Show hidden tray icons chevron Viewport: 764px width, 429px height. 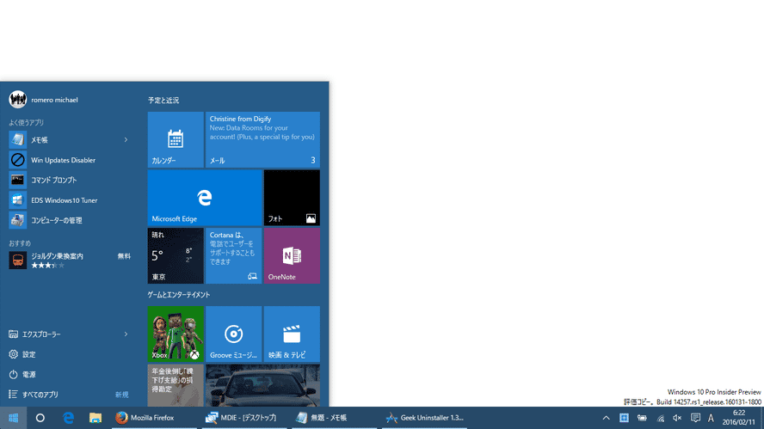pyautogui.click(x=606, y=418)
